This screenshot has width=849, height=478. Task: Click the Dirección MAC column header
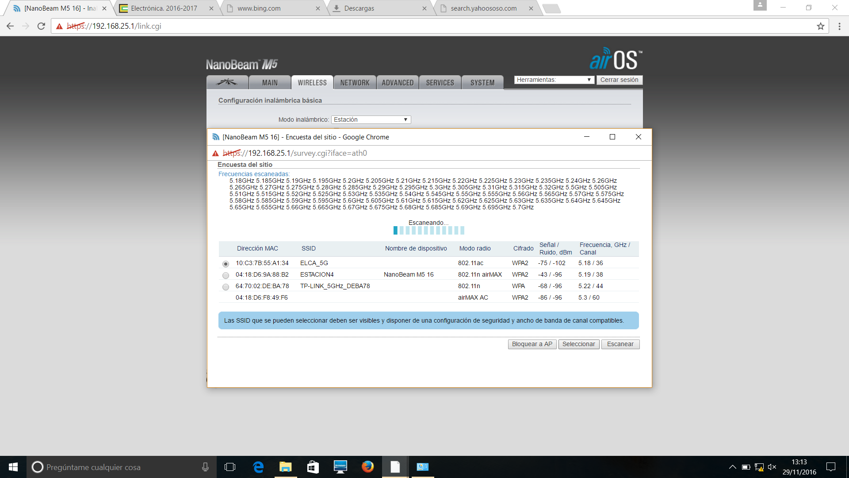(257, 248)
